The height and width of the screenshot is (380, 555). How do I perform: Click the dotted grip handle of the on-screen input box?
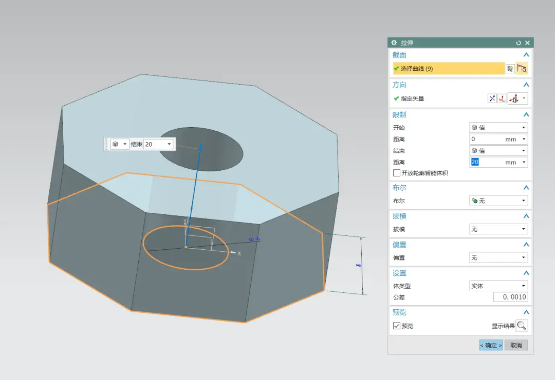point(106,144)
